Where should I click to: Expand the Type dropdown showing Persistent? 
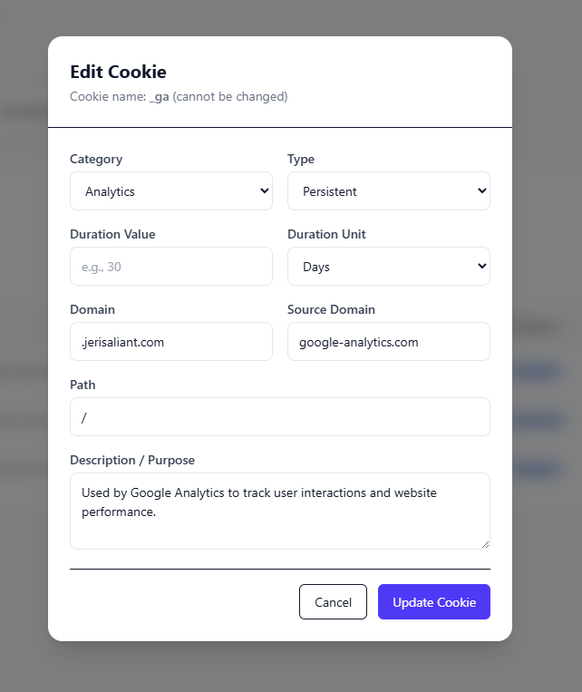click(388, 191)
